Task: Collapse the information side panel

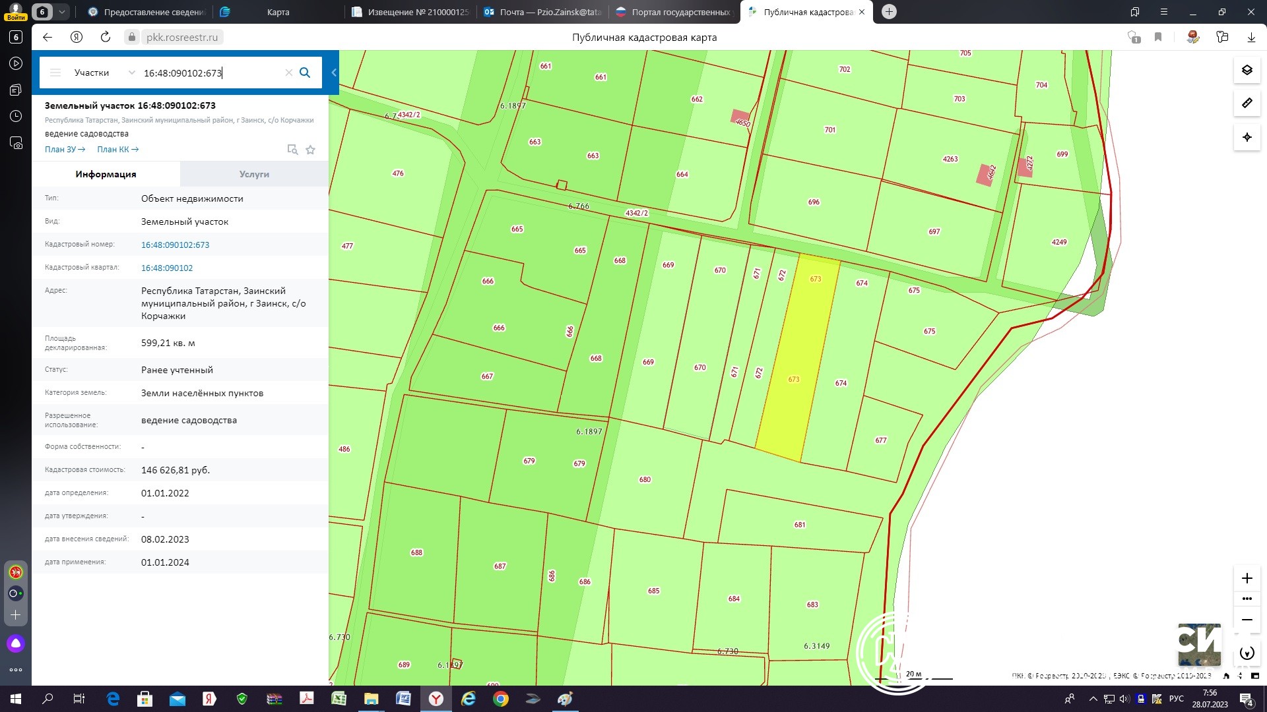Action: [334, 73]
